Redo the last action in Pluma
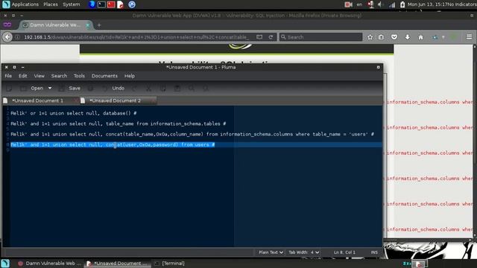This screenshot has width=477, height=268. pyautogui.click(x=134, y=88)
